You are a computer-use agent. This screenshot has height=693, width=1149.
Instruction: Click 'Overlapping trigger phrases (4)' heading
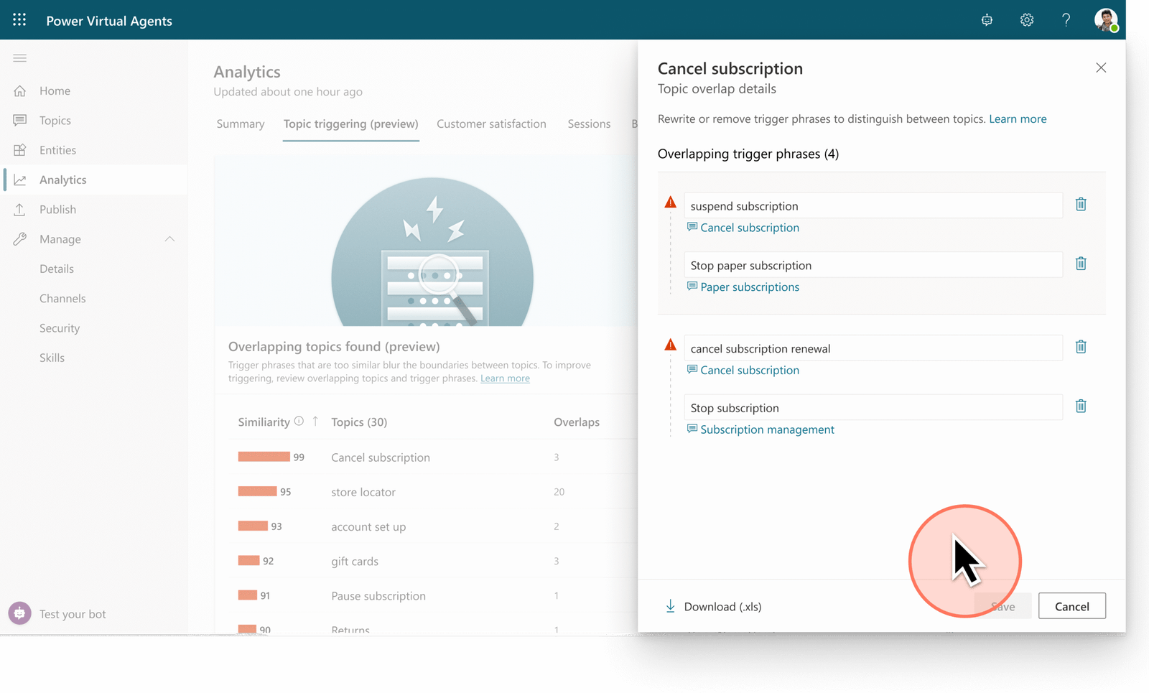748,154
